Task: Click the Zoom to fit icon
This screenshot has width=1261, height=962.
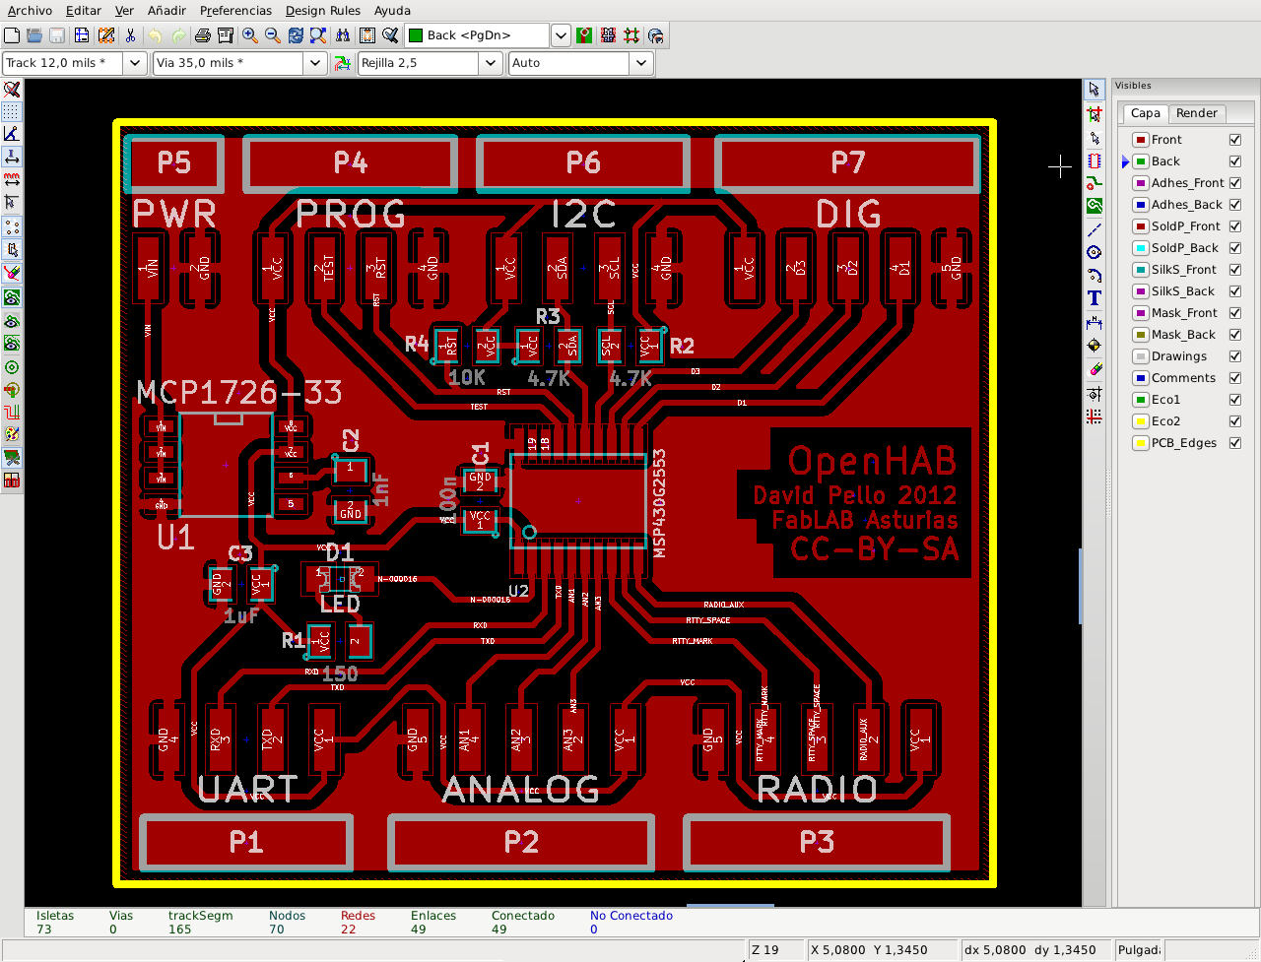Action: 318,35
